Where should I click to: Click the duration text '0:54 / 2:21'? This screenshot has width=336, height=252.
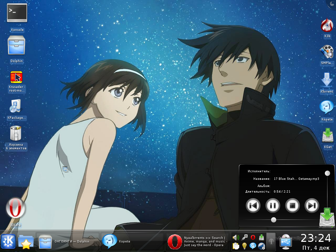pos(282,192)
